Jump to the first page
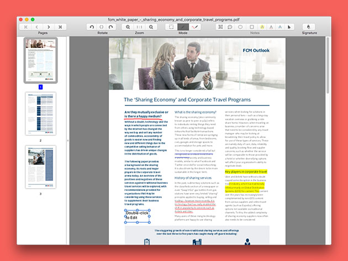The width and height of the screenshot is (348, 261). [25, 26]
